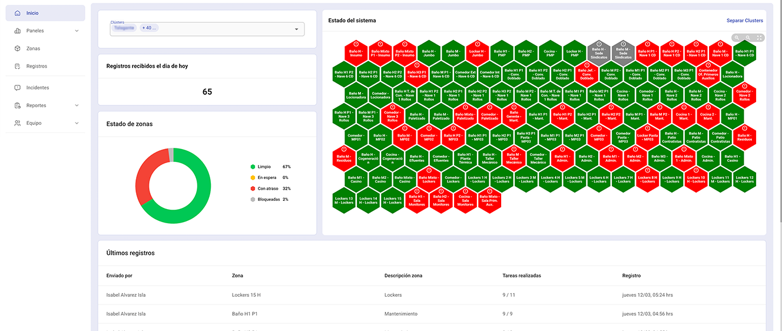The height and width of the screenshot is (331, 782).
Task: Open Reportes menu entry
Action: [45, 105]
